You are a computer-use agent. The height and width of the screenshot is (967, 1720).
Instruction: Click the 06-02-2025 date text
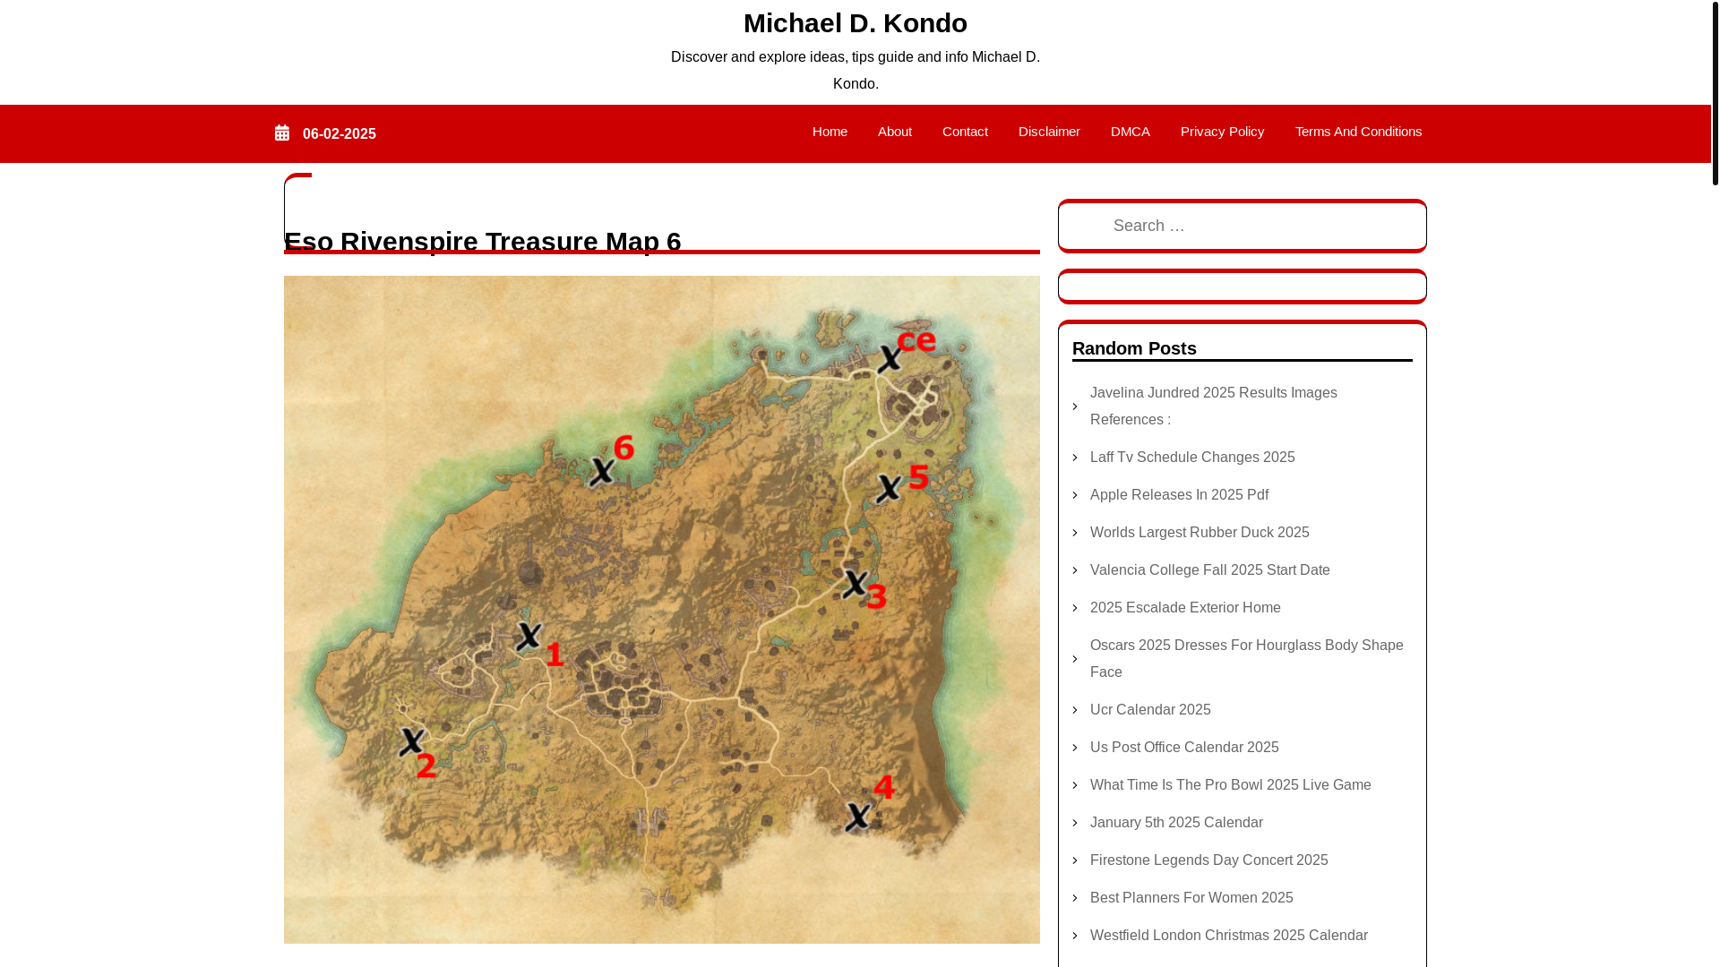coord(340,134)
